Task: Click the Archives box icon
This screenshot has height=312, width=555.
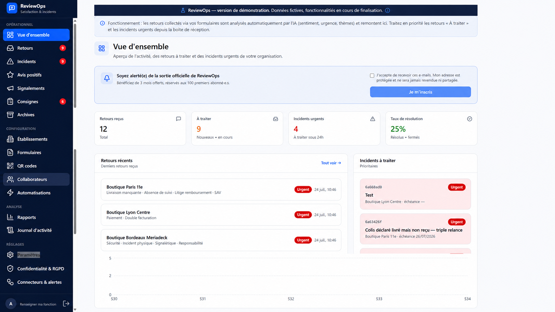Action: (x=10, y=115)
